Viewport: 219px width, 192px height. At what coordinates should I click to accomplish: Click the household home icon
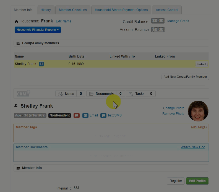(x=16, y=21)
